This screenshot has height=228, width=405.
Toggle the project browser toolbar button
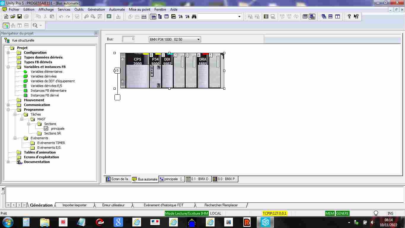click(153, 17)
